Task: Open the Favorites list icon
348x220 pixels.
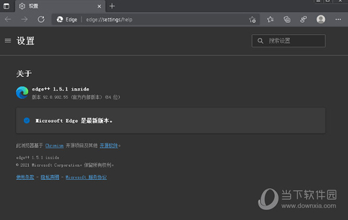Action: tap(270, 20)
